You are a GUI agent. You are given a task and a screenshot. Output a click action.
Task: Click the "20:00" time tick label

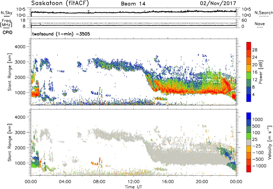click(x=202, y=182)
